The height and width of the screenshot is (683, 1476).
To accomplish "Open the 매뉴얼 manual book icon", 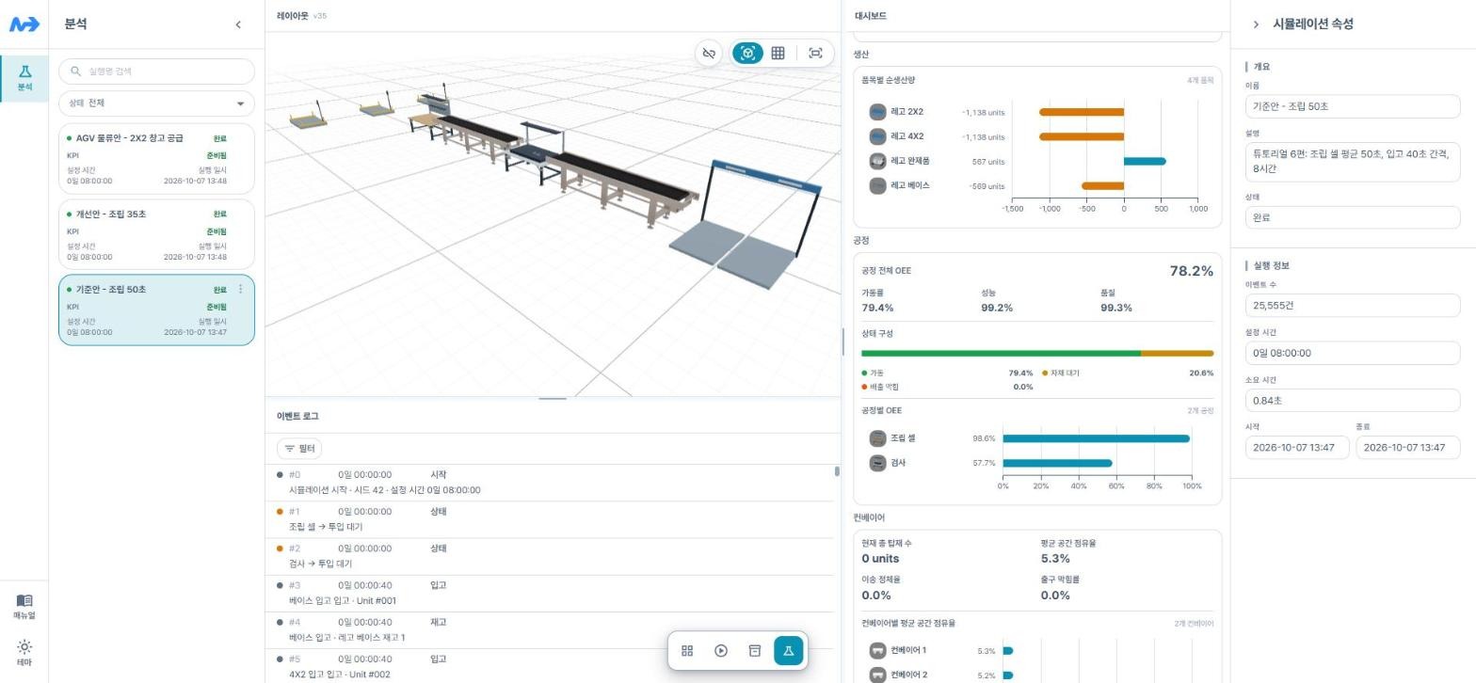I will 24,606.
